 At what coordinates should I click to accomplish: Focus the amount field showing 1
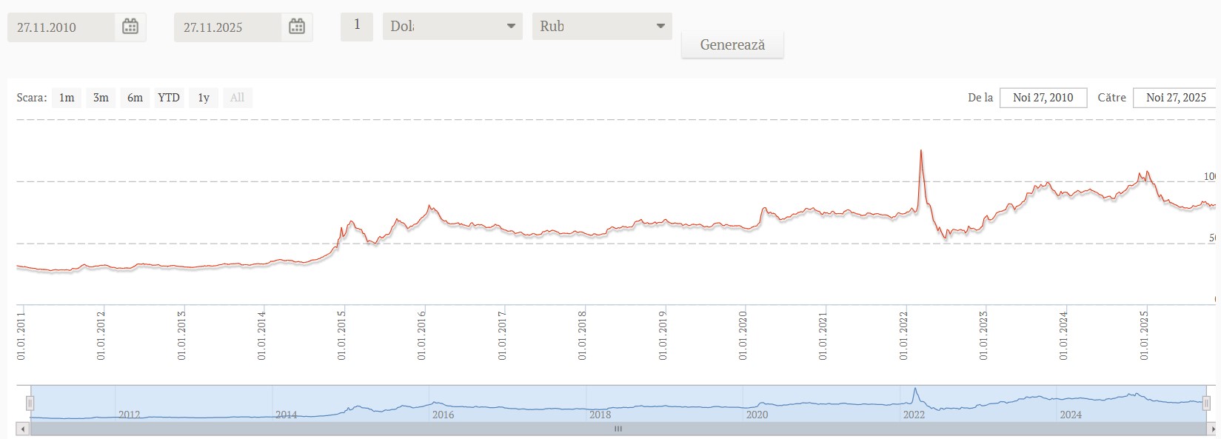pos(357,26)
